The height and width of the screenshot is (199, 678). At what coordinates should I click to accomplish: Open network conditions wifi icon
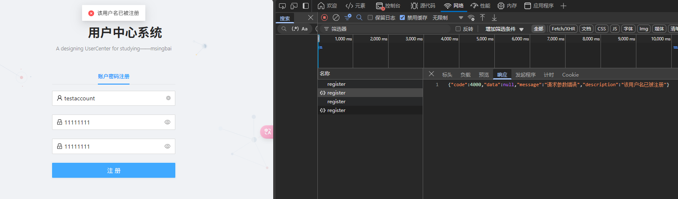click(x=471, y=17)
